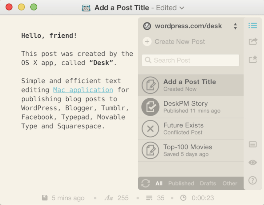Open the help question mark icon
The height and width of the screenshot is (205, 264).
click(x=252, y=181)
